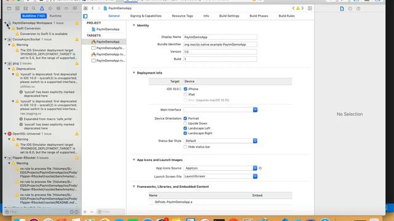Open the Test navigator icon

pyautogui.click(x=50, y=8)
